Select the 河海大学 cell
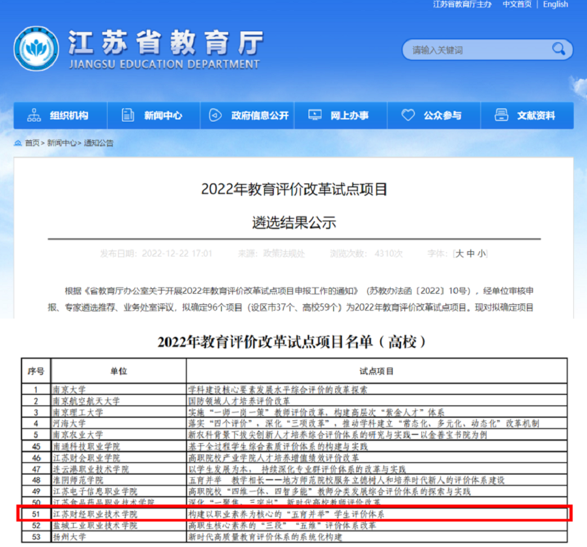The image size is (587, 547). coord(119,424)
